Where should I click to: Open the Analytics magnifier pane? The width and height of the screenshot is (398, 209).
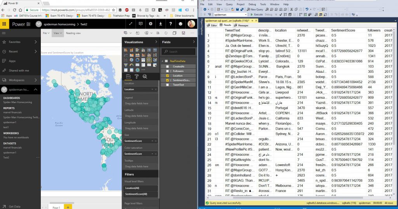[x=145, y=77]
